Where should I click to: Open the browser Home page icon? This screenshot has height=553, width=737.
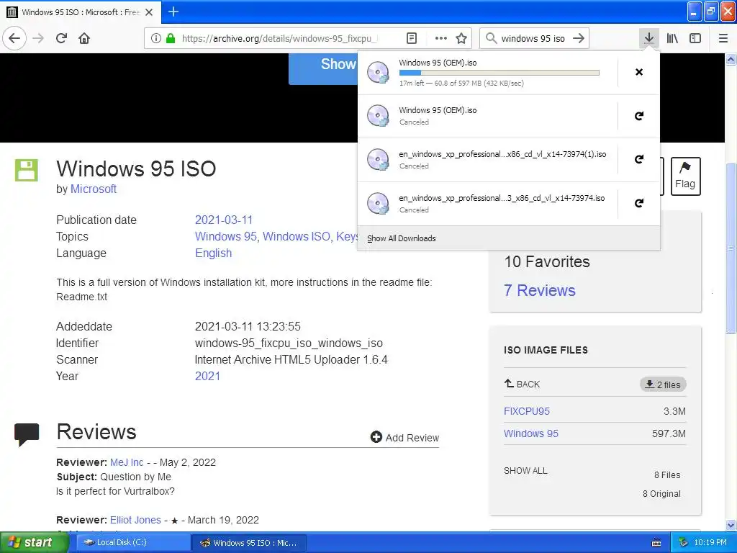pyautogui.click(x=84, y=38)
